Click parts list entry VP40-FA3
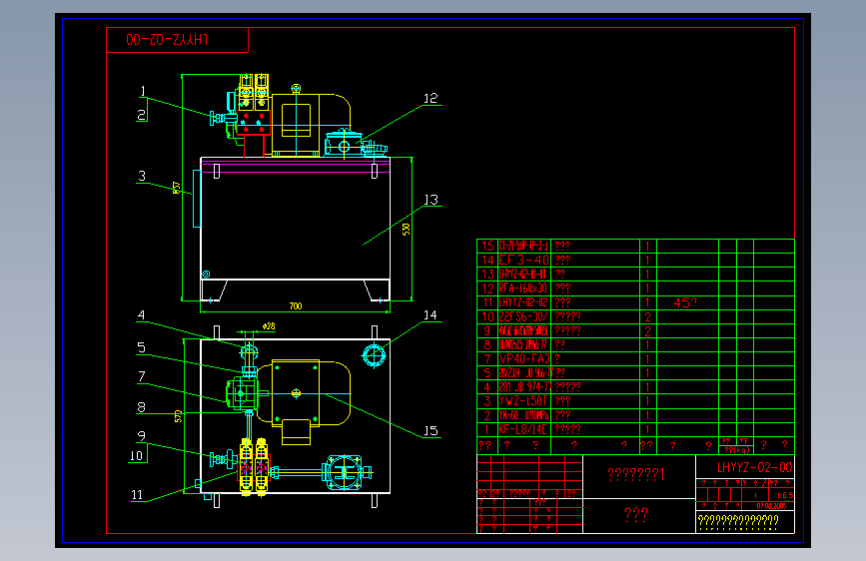The width and height of the screenshot is (866, 561). (x=524, y=359)
